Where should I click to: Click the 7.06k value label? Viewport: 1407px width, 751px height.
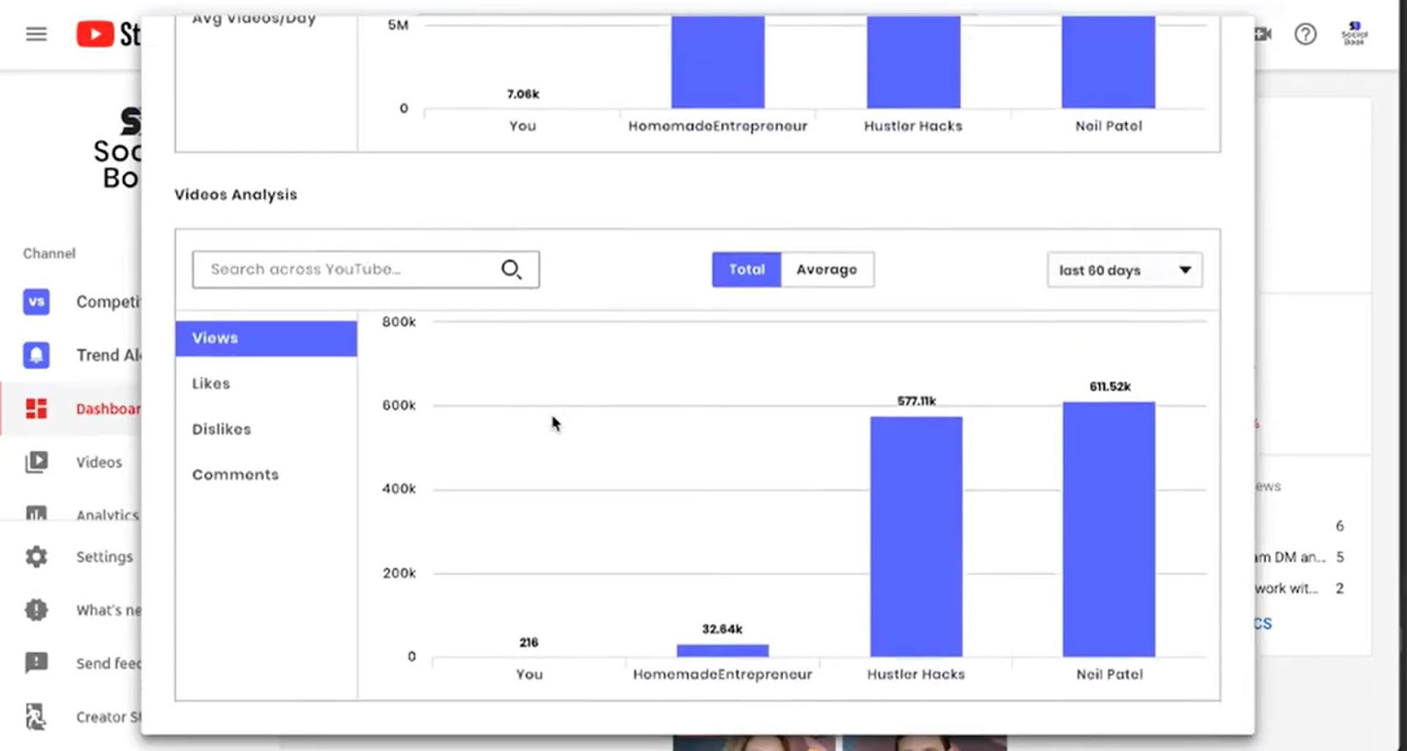(523, 94)
